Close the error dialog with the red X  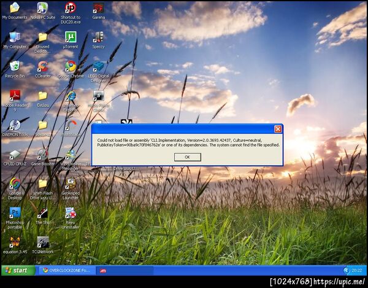pos(278,129)
